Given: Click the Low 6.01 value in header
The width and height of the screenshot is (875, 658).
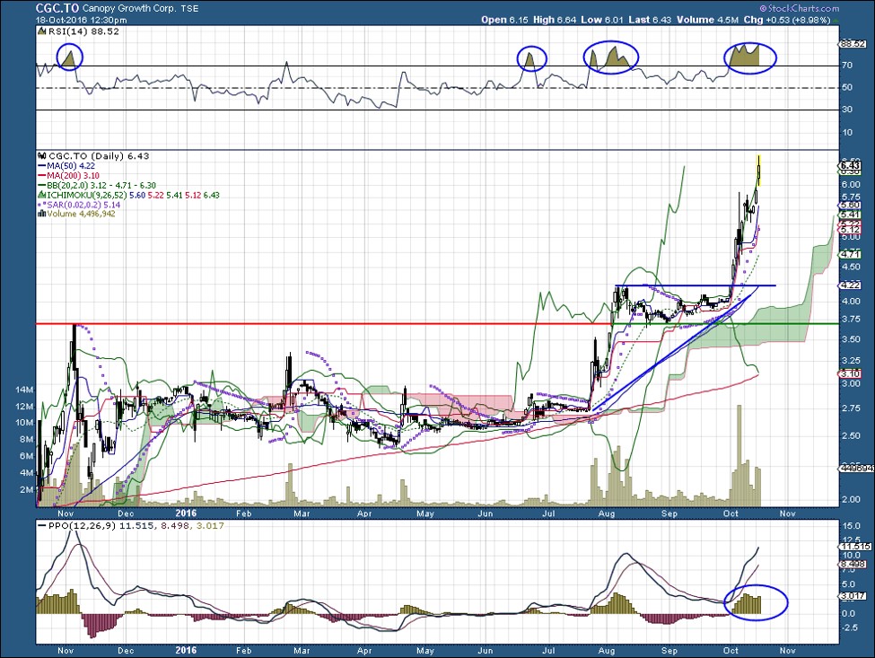Looking at the screenshot, I should (602, 20).
